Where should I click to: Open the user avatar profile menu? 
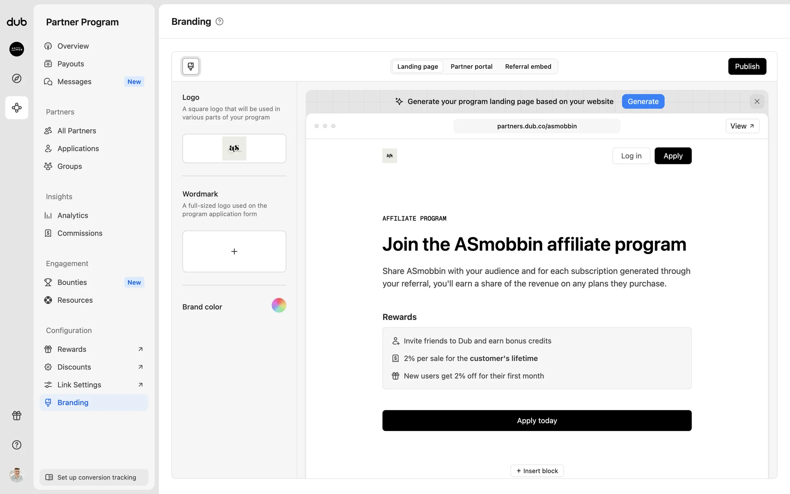coord(16,475)
